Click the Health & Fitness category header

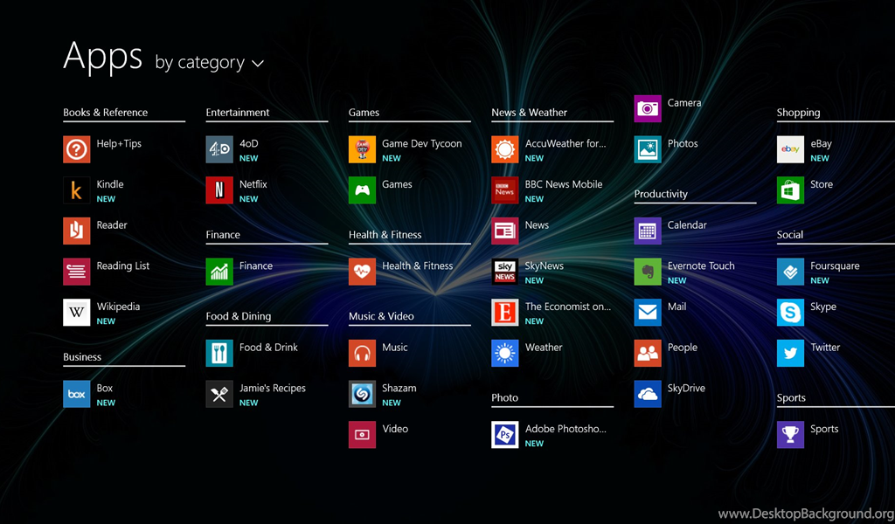click(385, 235)
